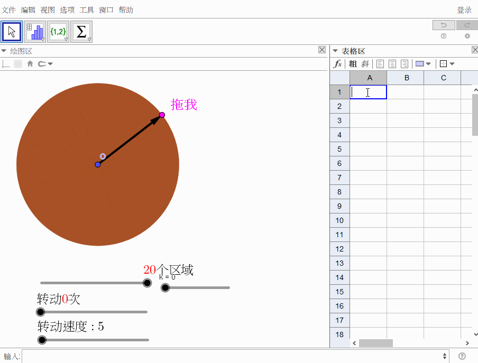Click the undo button

coord(444,25)
